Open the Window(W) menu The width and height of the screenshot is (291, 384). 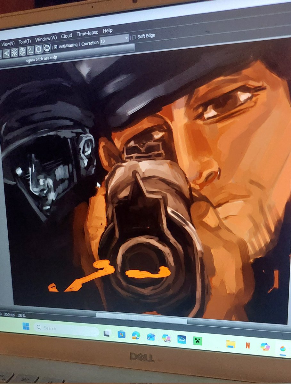(46, 39)
